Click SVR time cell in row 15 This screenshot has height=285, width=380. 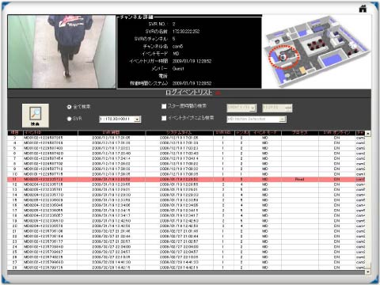coord(112,200)
